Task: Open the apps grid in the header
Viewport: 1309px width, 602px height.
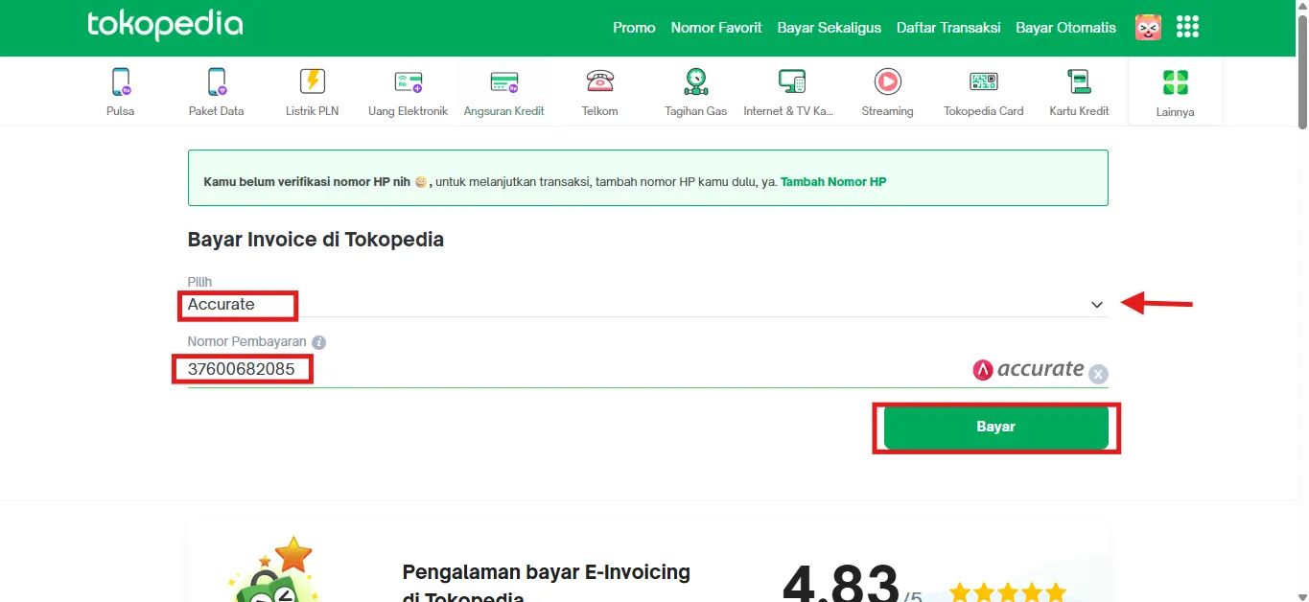Action: [x=1187, y=27]
